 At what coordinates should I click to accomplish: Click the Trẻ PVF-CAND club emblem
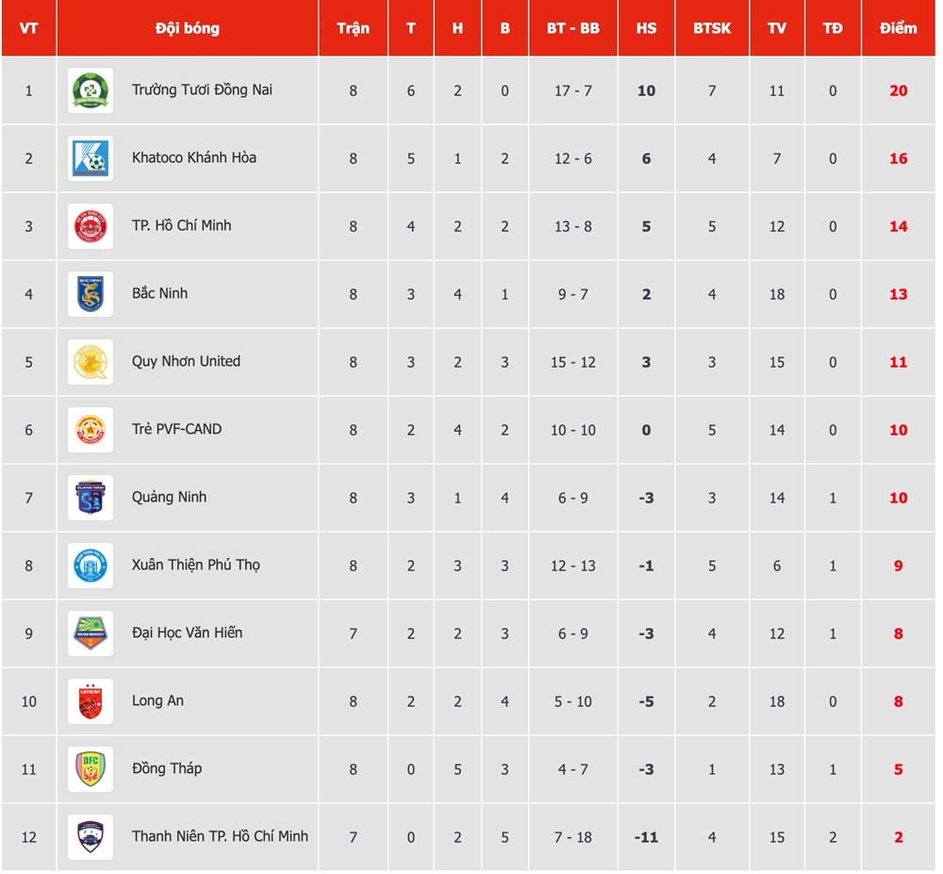91,430
